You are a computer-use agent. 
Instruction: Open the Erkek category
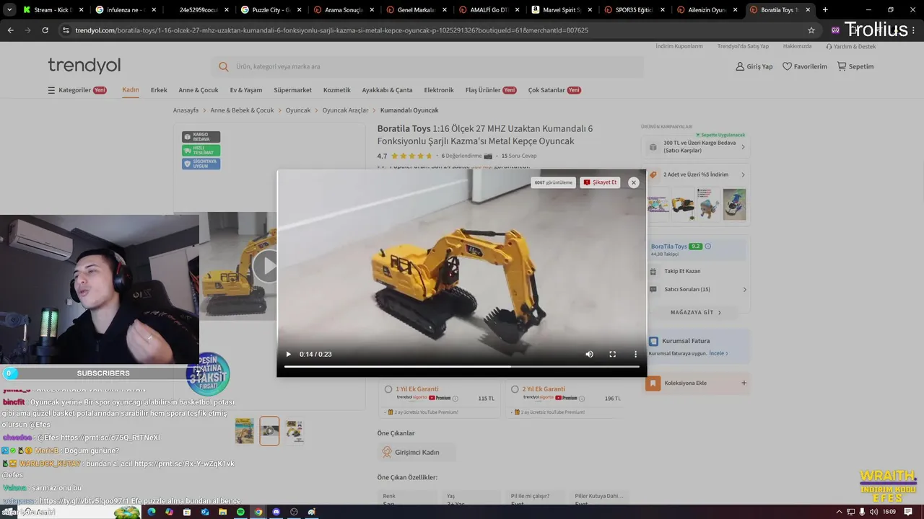coord(159,90)
